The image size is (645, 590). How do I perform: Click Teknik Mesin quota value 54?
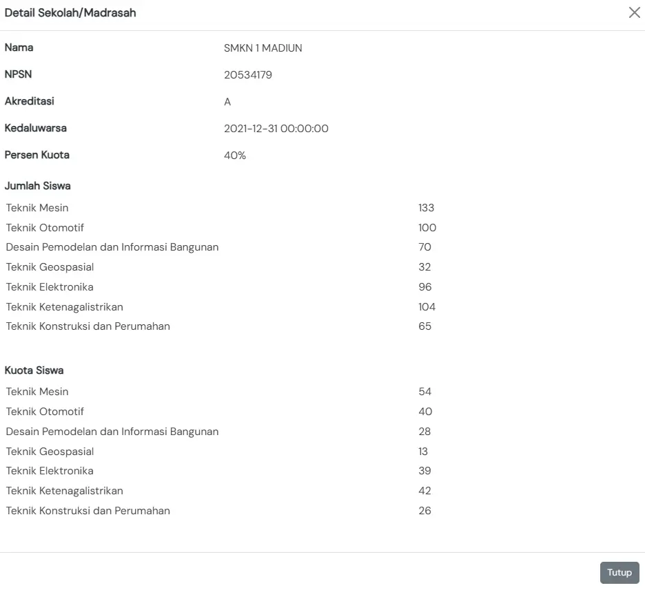[x=424, y=392]
